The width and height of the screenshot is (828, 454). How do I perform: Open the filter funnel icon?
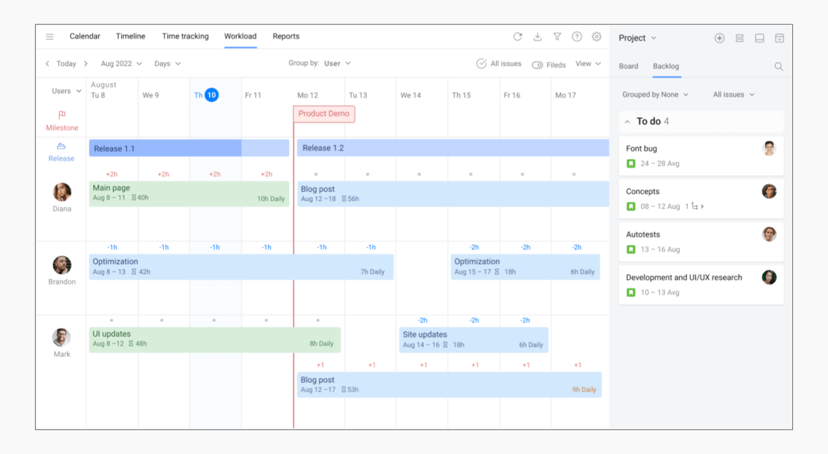557,37
